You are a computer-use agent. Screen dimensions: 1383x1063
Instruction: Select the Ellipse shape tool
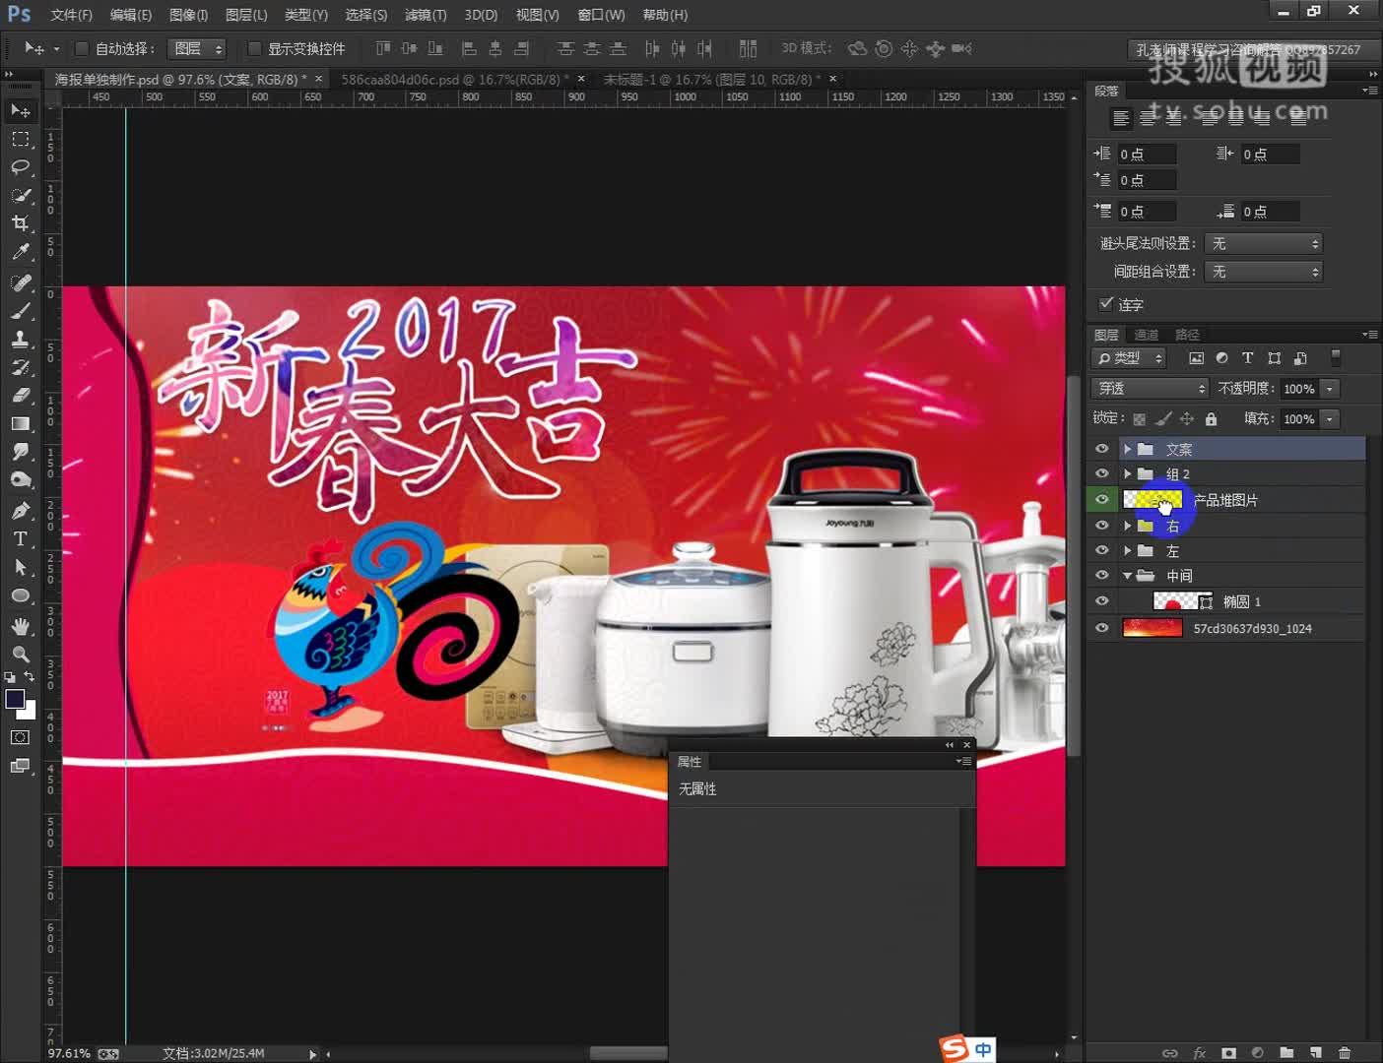[21, 596]
